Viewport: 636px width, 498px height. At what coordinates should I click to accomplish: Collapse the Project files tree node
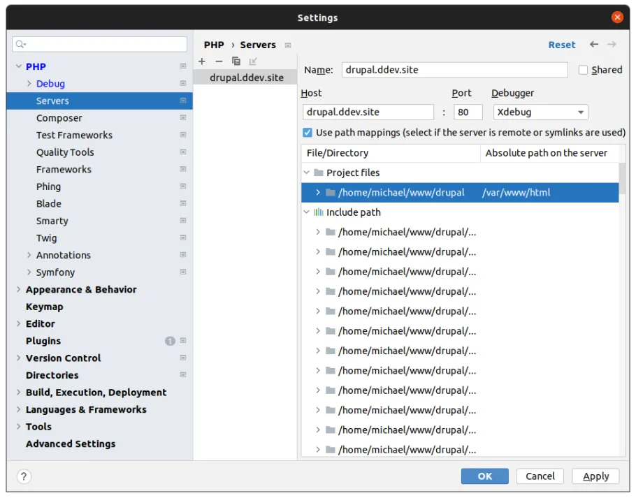307,173
